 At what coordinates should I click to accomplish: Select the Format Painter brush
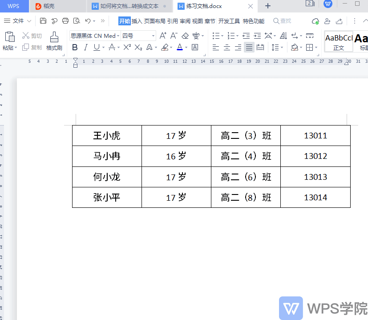coord(54,41)
